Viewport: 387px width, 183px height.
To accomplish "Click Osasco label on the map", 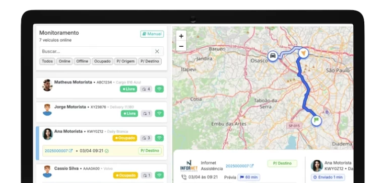I will coord(259,61).
